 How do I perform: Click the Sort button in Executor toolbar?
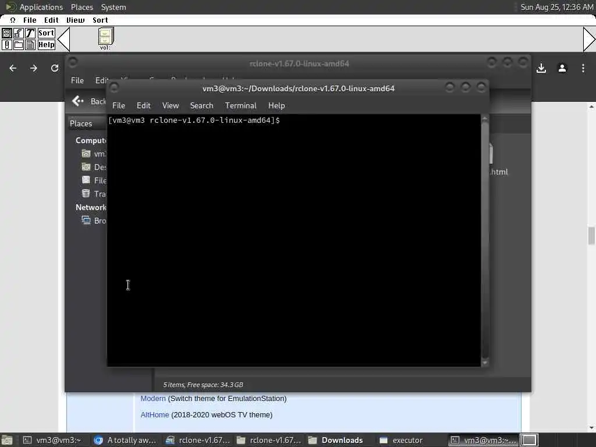(x=47, y=33)
